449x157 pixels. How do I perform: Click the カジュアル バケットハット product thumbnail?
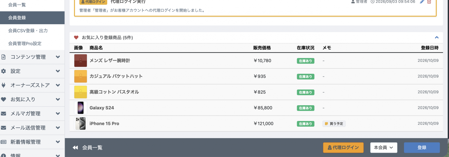(80, 76)
